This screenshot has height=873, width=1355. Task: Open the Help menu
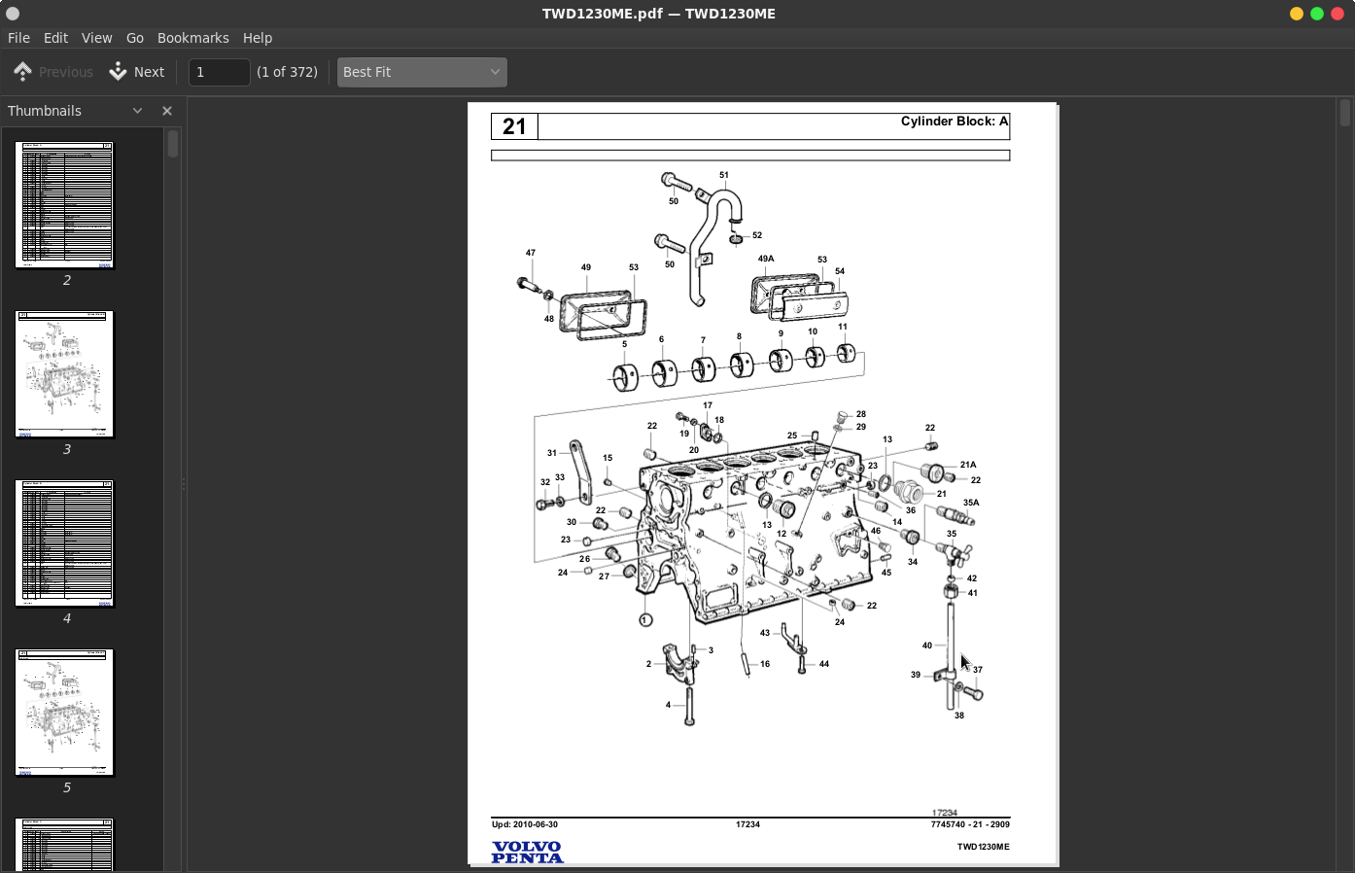point(258,38)
